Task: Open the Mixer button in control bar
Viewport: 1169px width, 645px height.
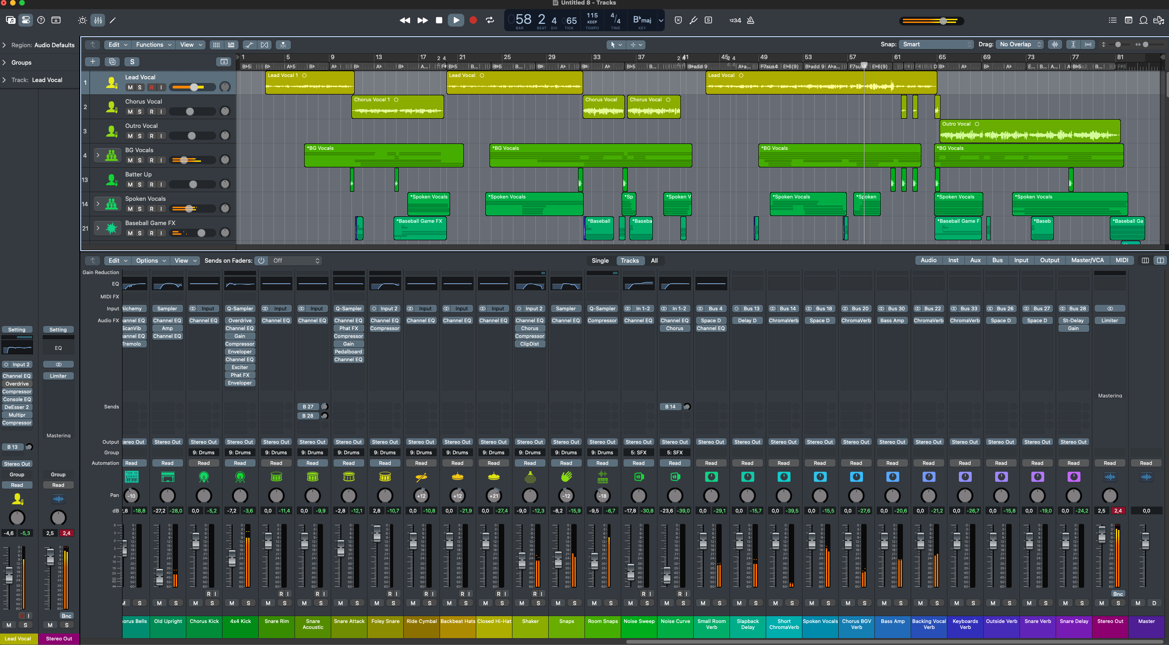Action: [98, 20]
